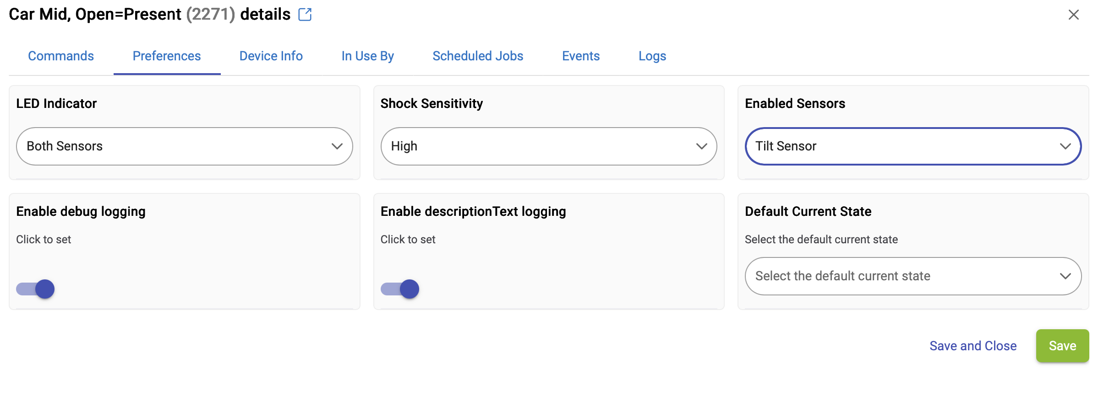Open the High shock sensitivity dropdown
The width and height of the screenshot is (1093, 396).
click(549, 146)
